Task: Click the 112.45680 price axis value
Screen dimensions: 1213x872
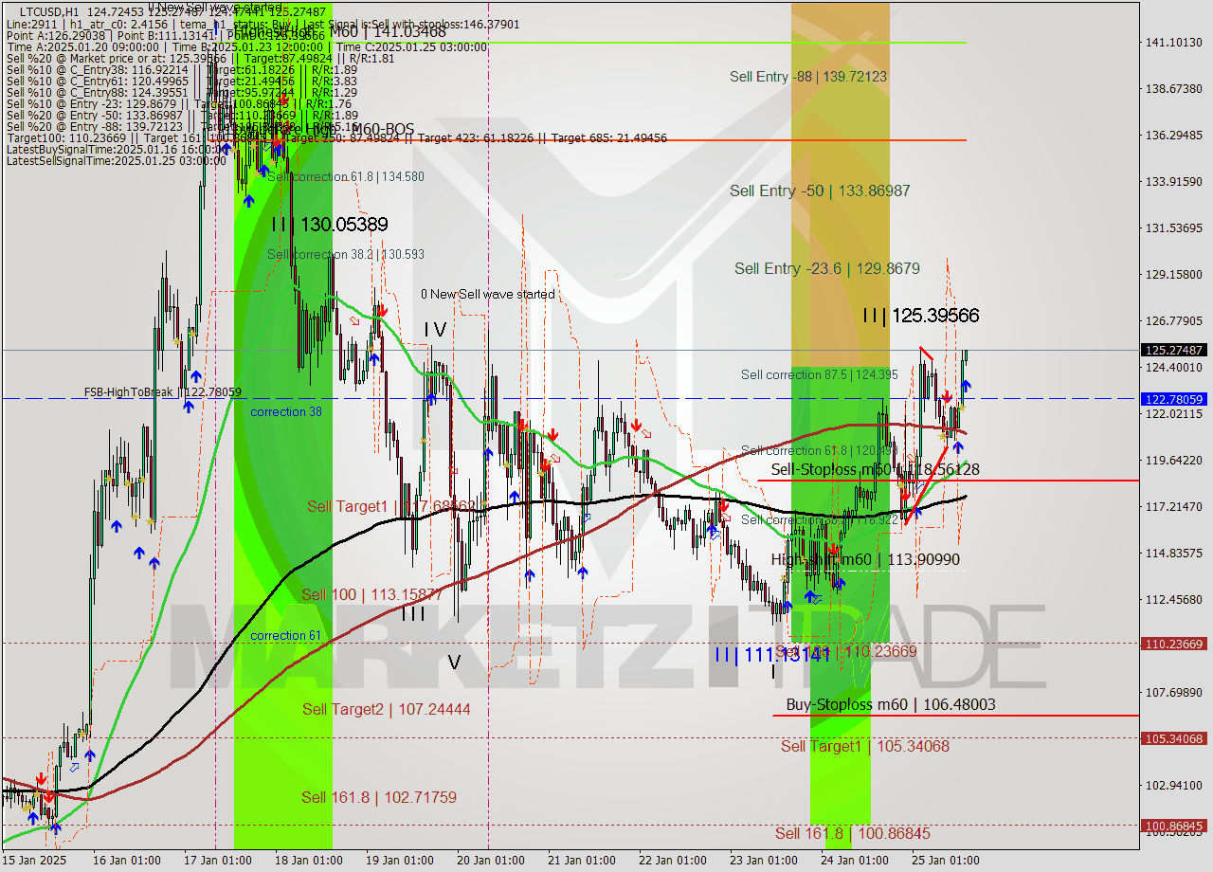Action: (1174, 599)
